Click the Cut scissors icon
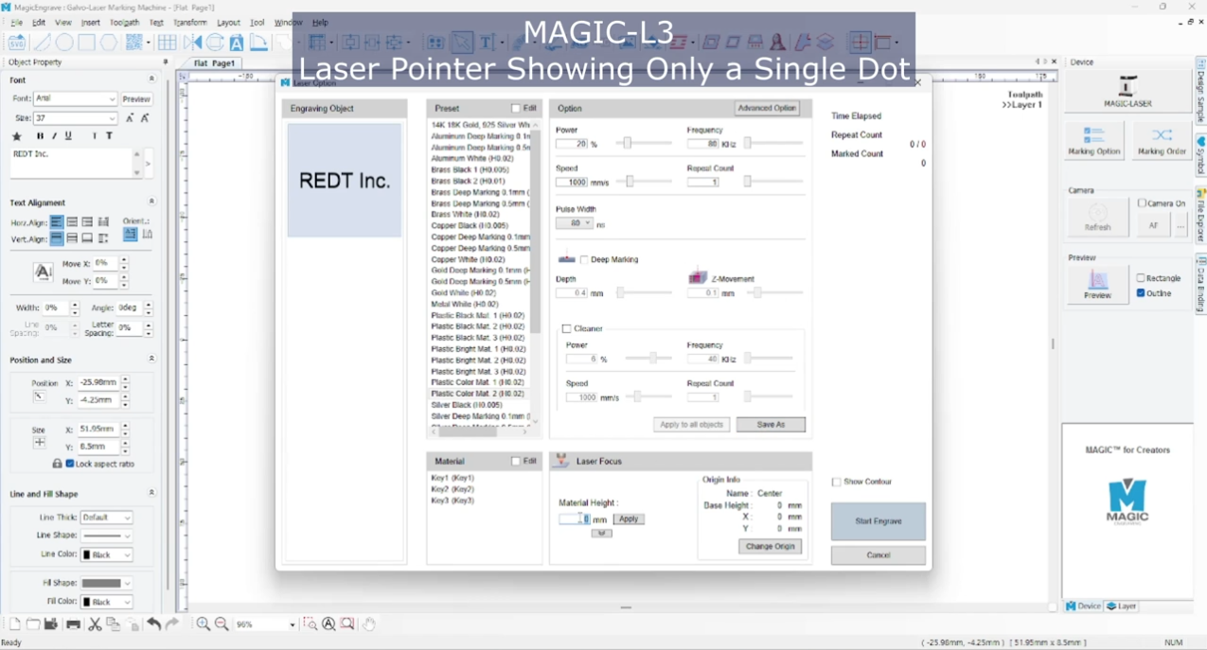Viewport: 1207px width, 650px height. [95, 624]
